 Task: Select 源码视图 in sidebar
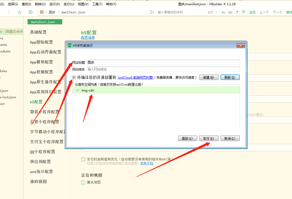(38, 181)
